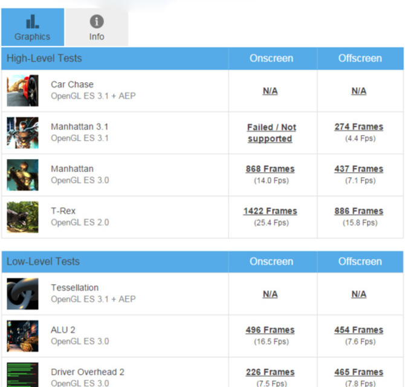Image resolution: width=405 pixels, height=387 pixels.
Task: Open the 886 Frames result link
Action: coord(359,211)
